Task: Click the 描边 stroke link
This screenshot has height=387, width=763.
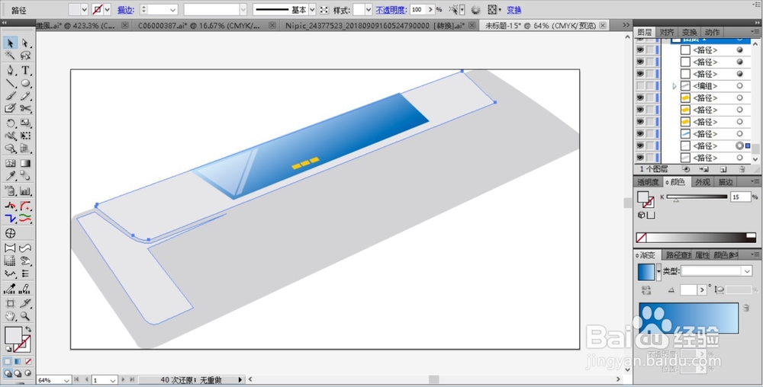Action: (x=124, y=10)
